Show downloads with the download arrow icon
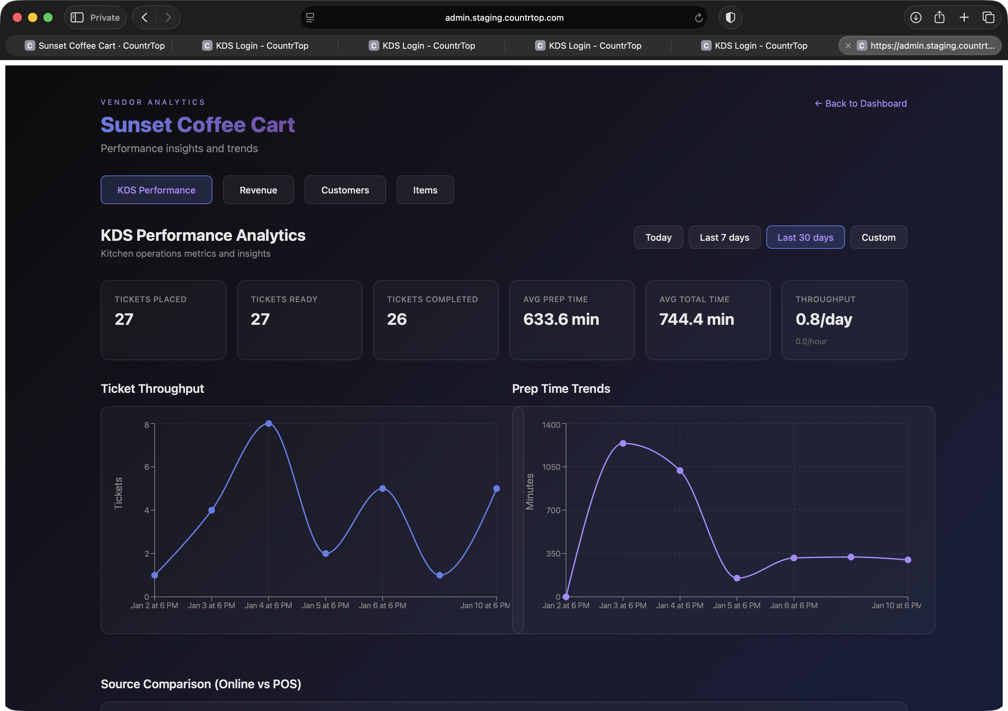1008x711 pixels. tap(915, 18)
